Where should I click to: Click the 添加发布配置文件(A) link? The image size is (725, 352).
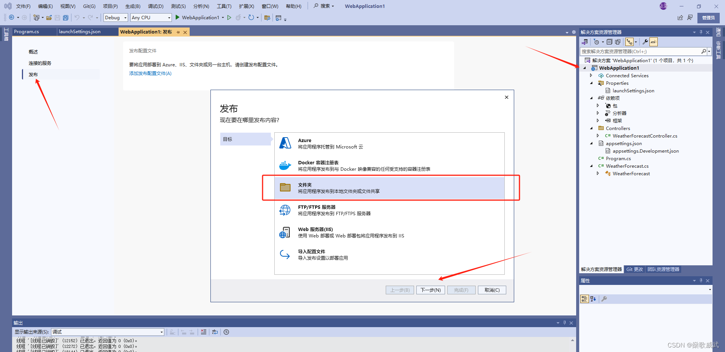tap(150, 73)
